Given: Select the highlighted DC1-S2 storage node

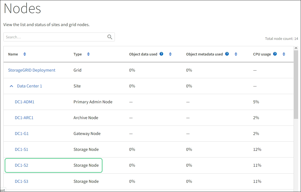Looking at the screenshot, I should [x=21, y=165].
